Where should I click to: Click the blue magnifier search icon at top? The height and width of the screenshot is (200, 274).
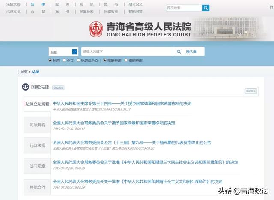click(x=205, y=8)
